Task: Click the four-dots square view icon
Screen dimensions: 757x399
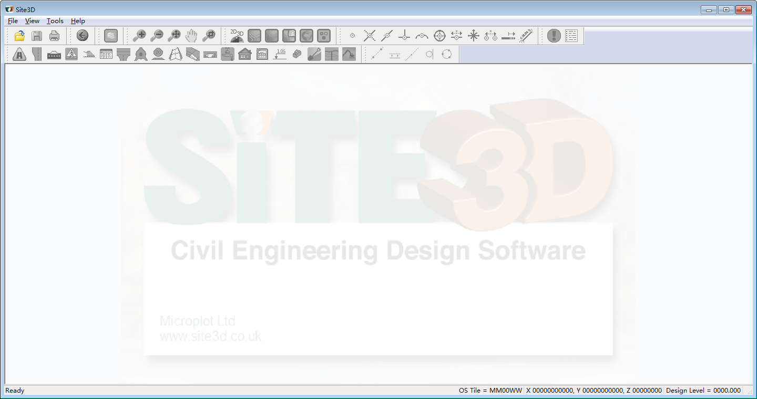Action: (324, 36)
